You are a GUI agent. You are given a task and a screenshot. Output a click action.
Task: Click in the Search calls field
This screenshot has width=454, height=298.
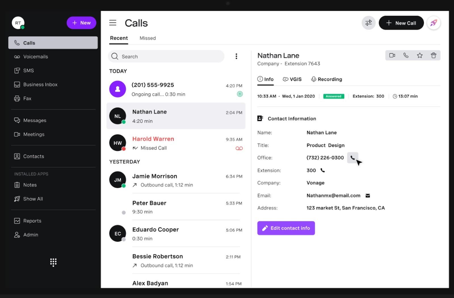click(x=166, y=56)
